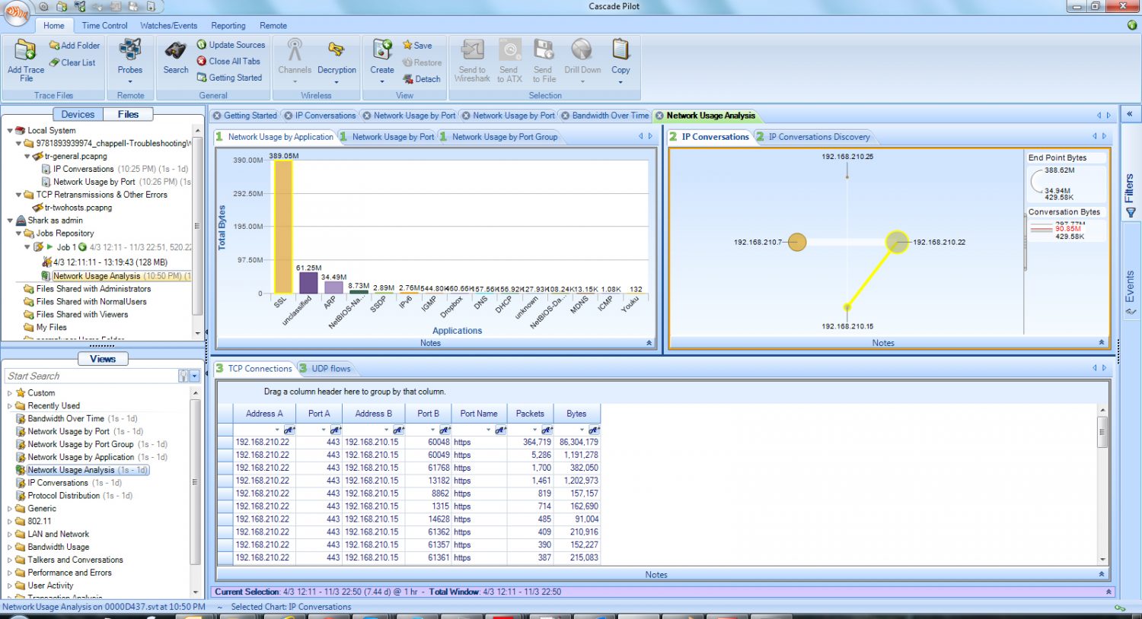Expand the LAN and Network folder
The height and width of the screenshot is (619, 1142).
click(x=10, y=535)
